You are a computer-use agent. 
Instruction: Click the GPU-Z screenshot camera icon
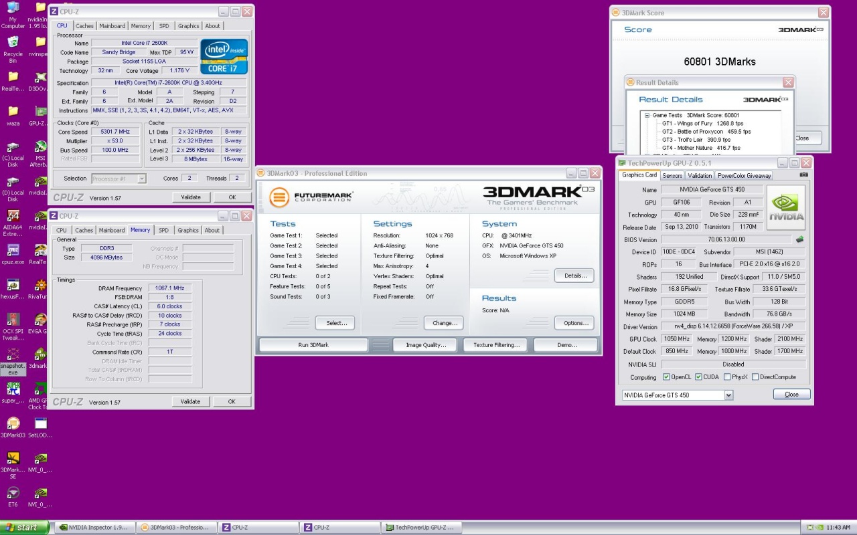(803, 175)
